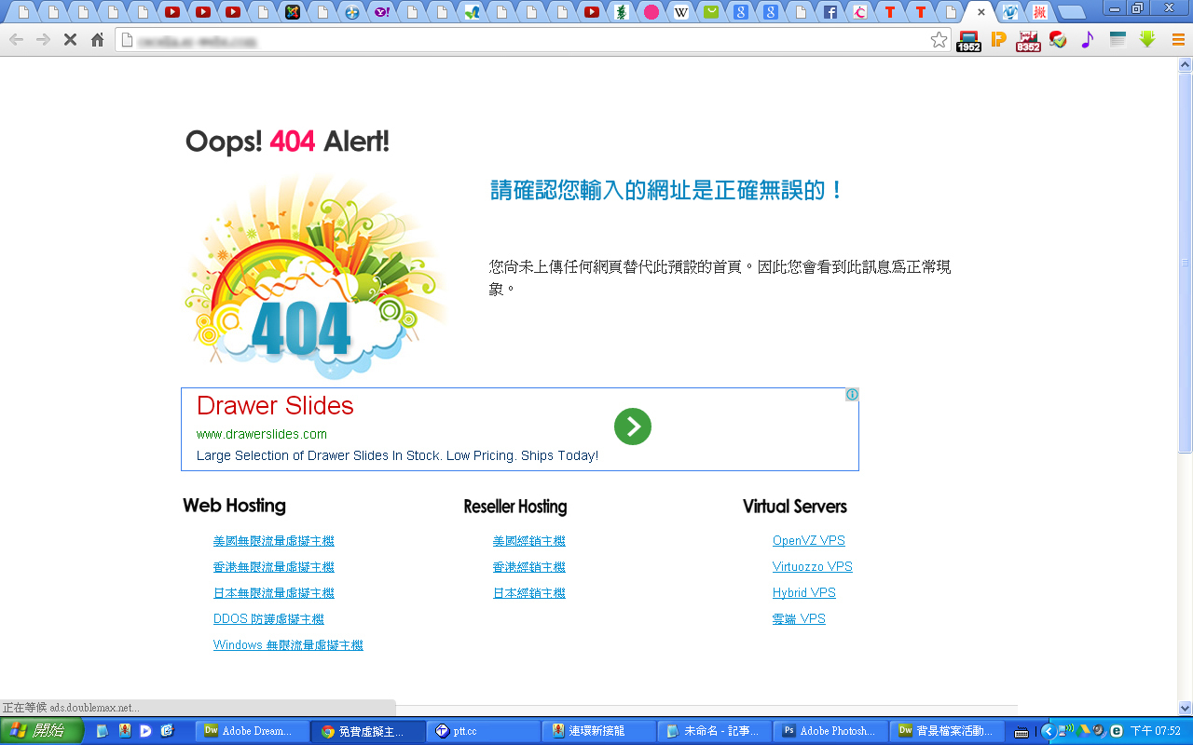The height and width of the screenshot is (745, 1193).
Task: Click the taskbar clock 下午 07:52
Action: [1156, 732]
